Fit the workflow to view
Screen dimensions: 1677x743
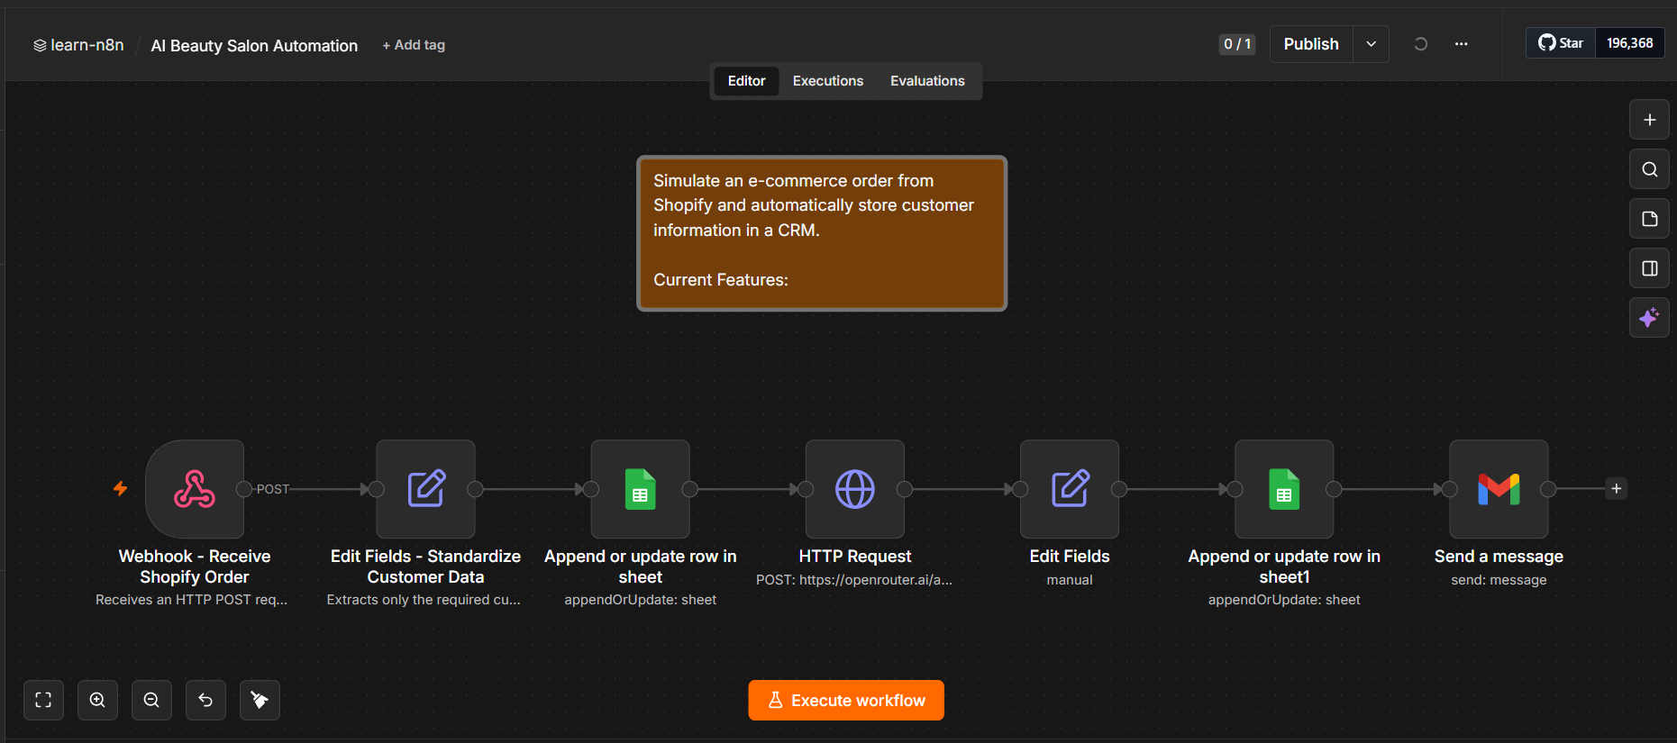pos(43,700)
